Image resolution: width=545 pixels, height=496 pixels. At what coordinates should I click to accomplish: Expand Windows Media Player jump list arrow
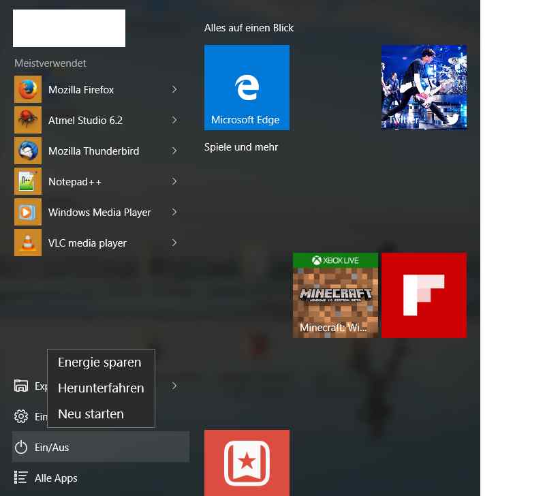174,212
